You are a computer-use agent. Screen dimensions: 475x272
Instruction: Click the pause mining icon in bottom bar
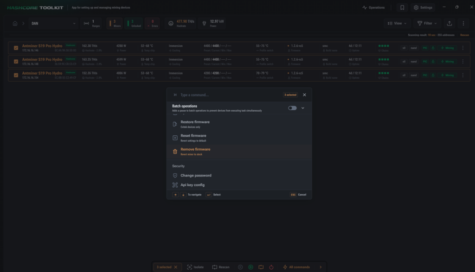click(x=240, y=267)
